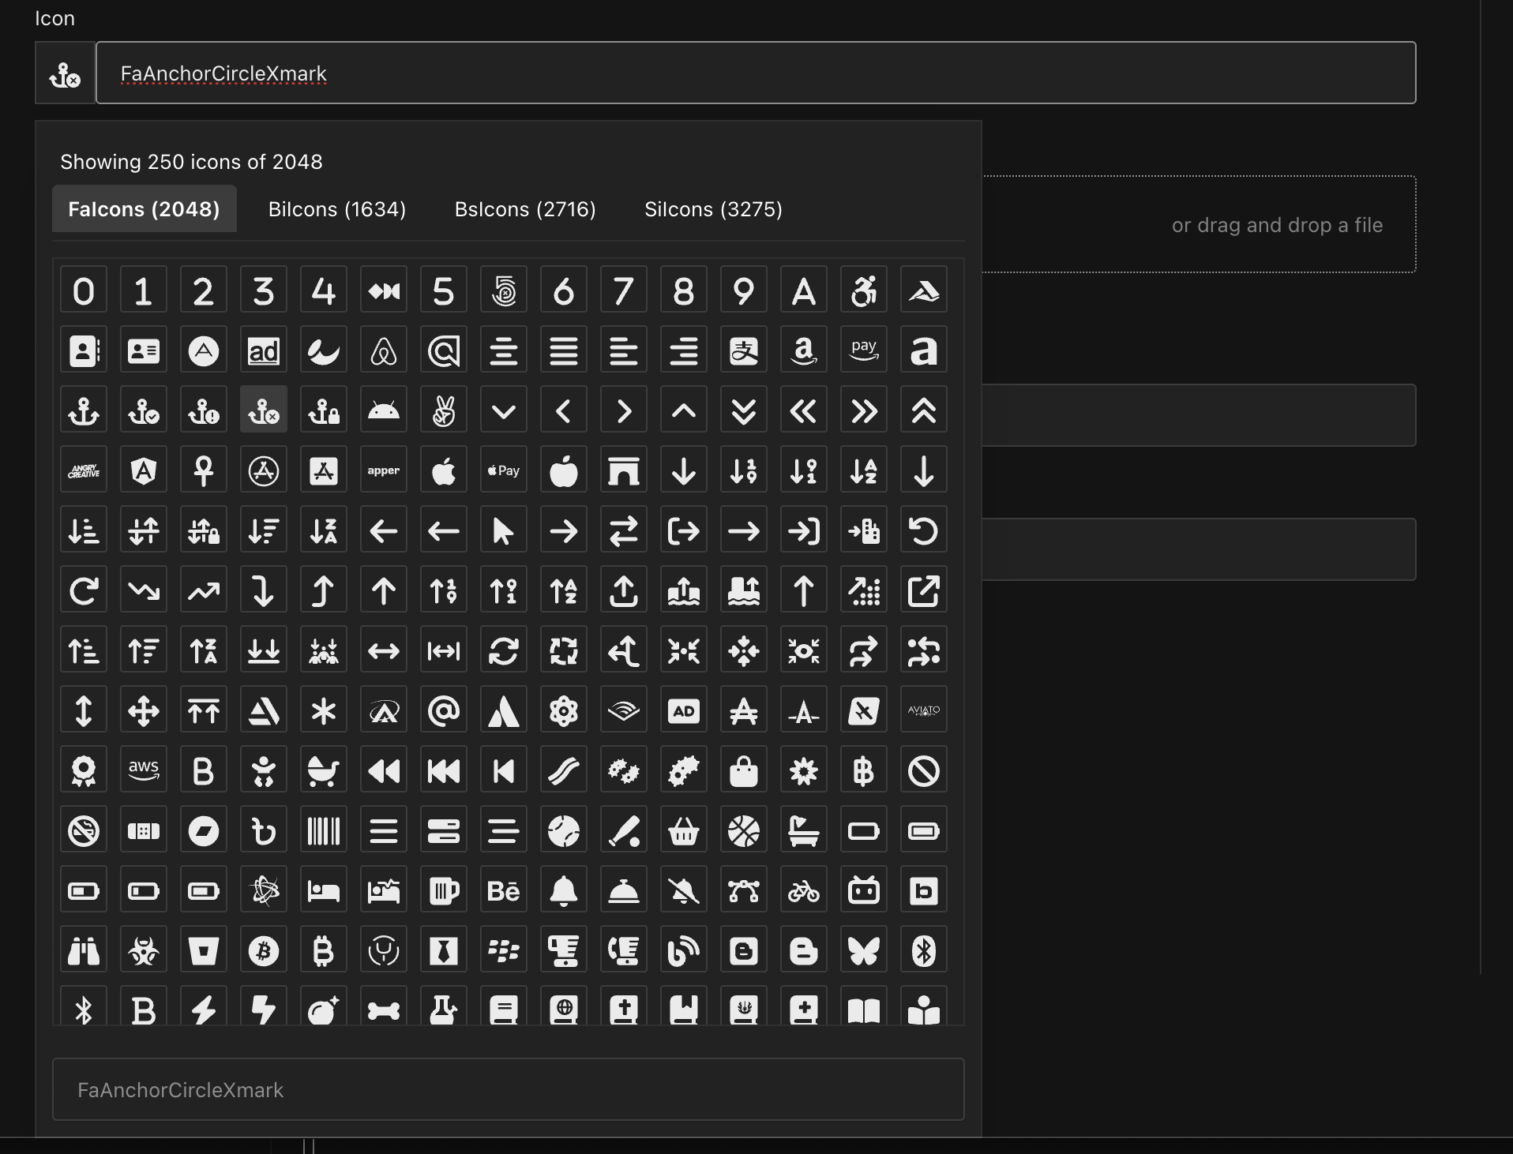Select the bell-slash muted icon
Screen dimensions: 1513x1154
683,890
